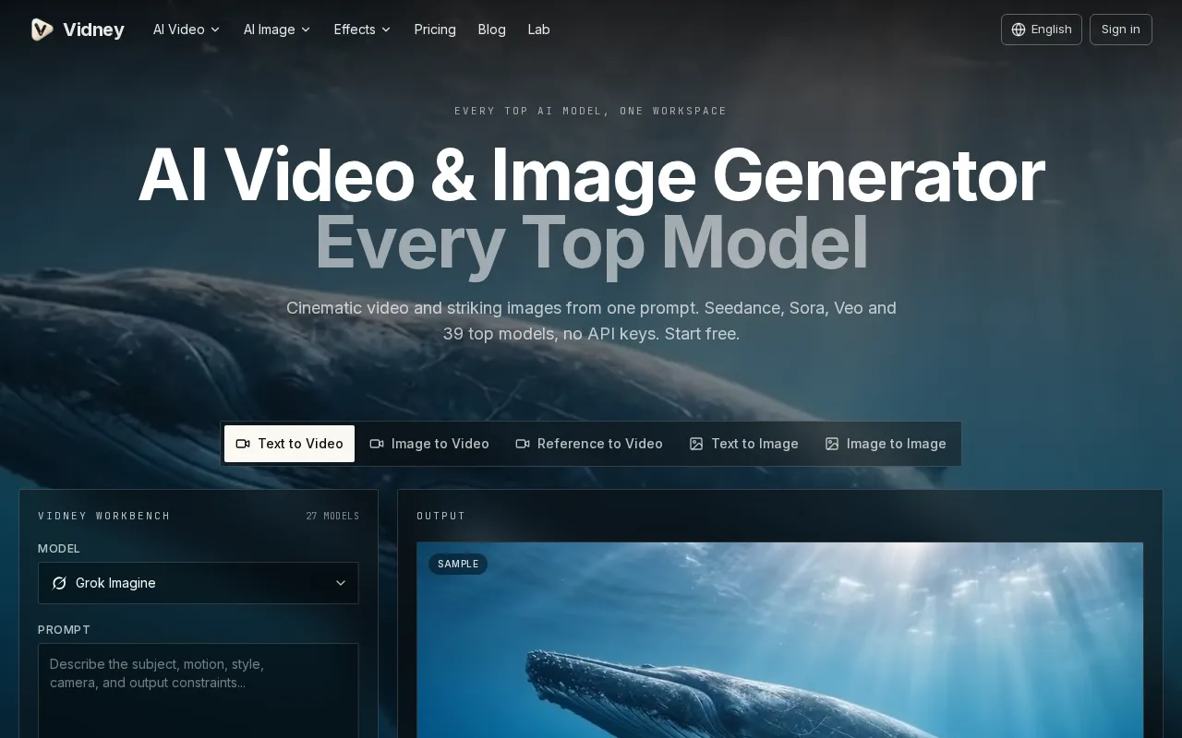
Task: Switch to Text to Image tab
Action: click(x=743, y=444)
